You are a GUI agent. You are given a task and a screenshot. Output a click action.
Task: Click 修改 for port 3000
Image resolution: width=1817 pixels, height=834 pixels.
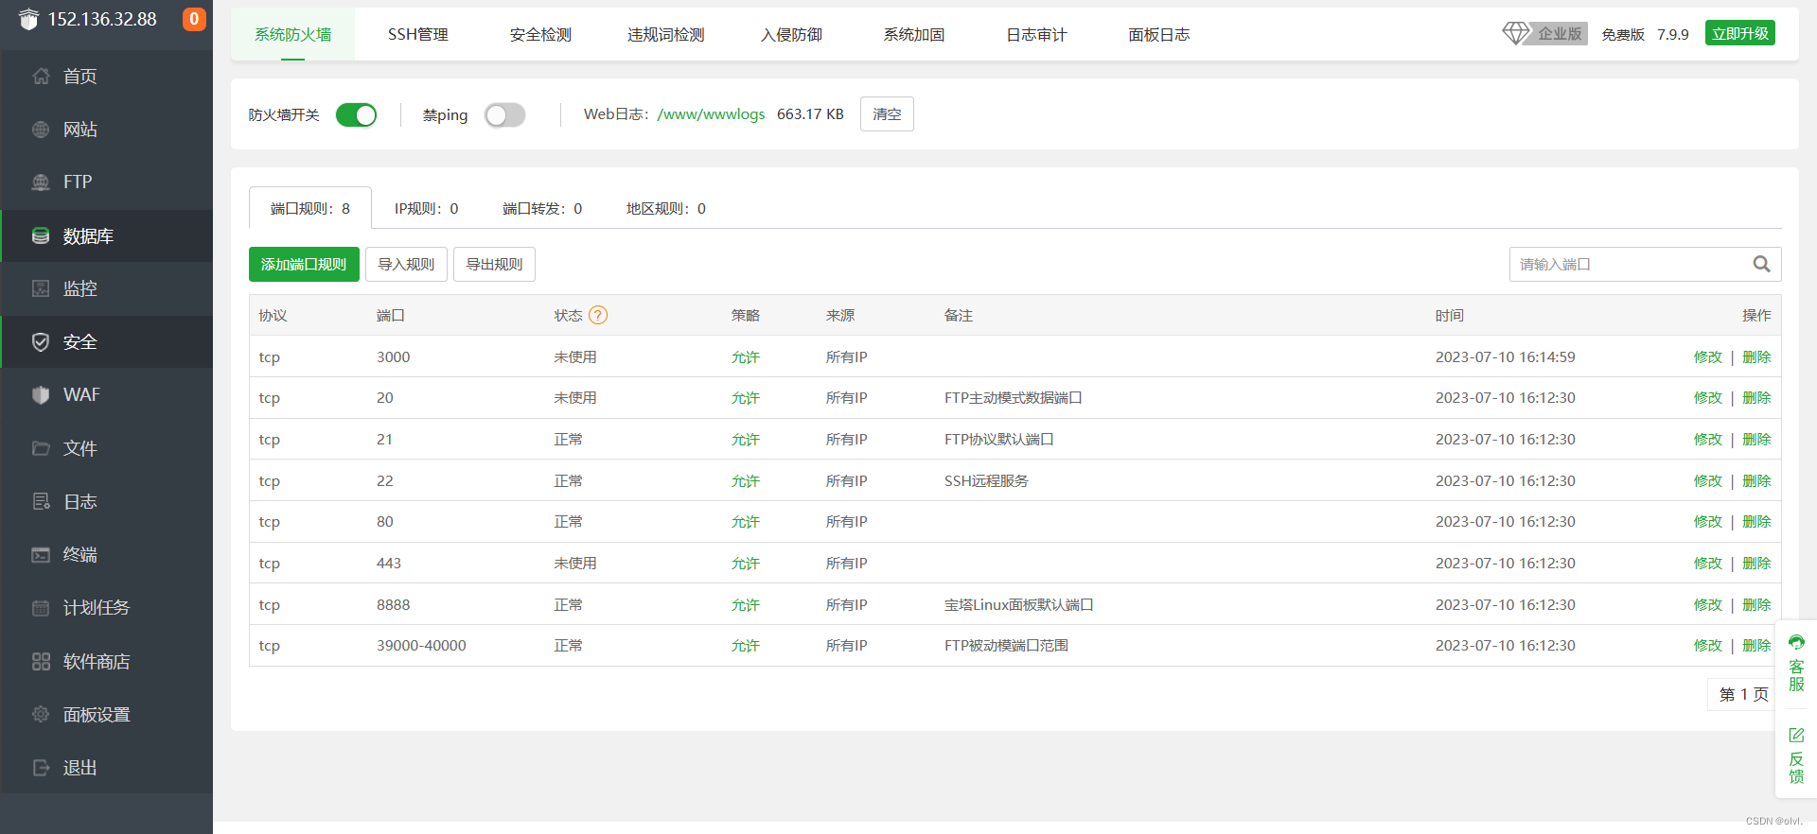[1708, 357]
